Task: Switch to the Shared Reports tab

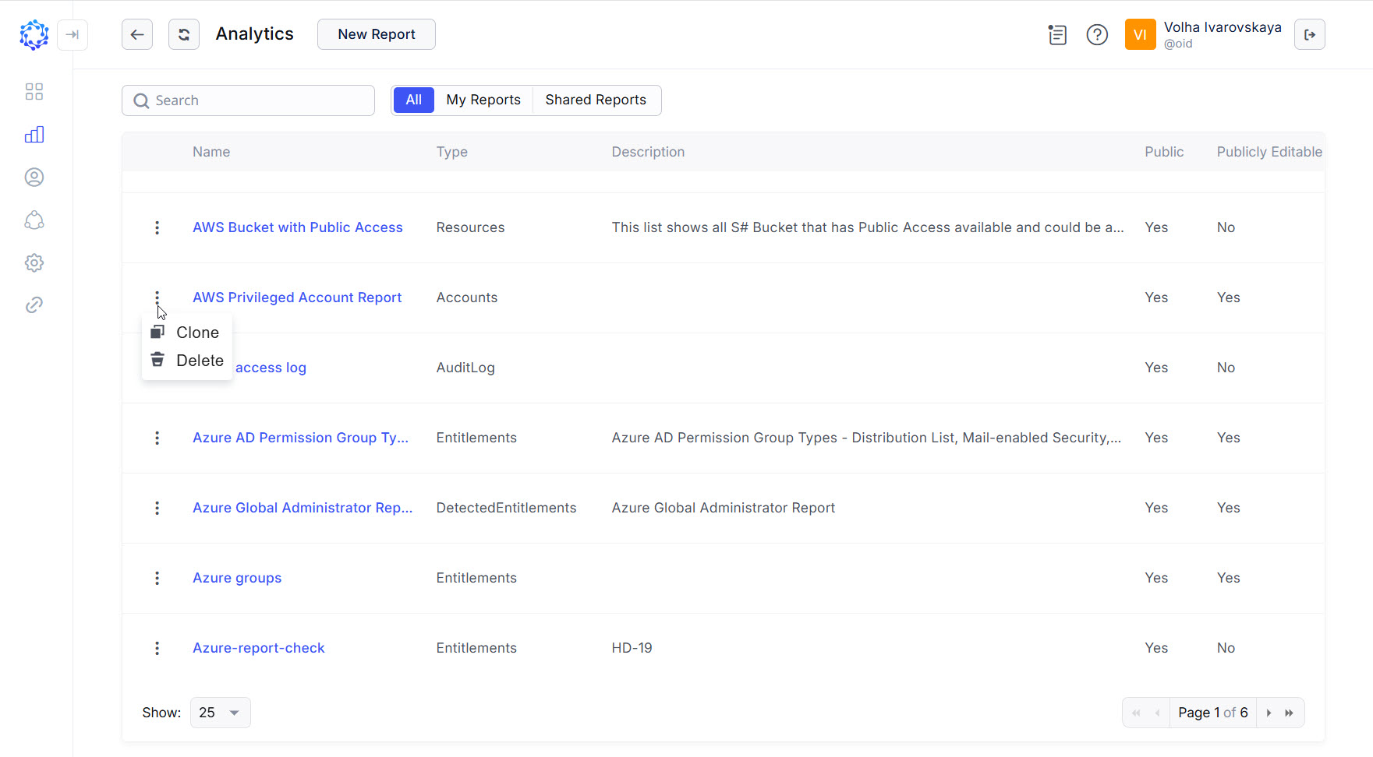Action: click(x=596, y=100)
